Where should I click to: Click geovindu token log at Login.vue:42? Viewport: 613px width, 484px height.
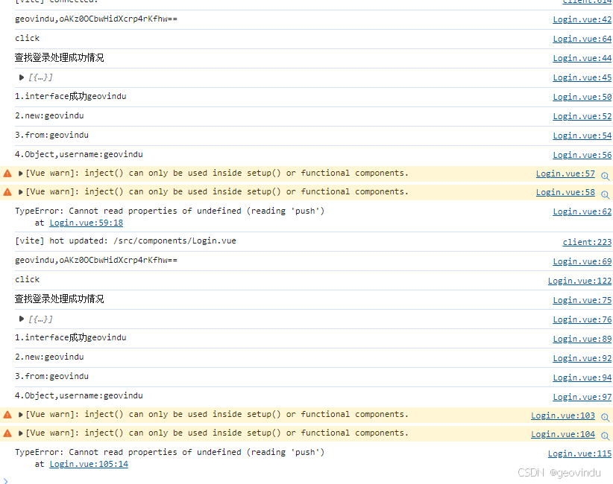point(95,19)
